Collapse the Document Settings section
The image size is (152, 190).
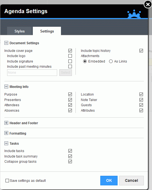pyautogui.click(x=6, y=43)
